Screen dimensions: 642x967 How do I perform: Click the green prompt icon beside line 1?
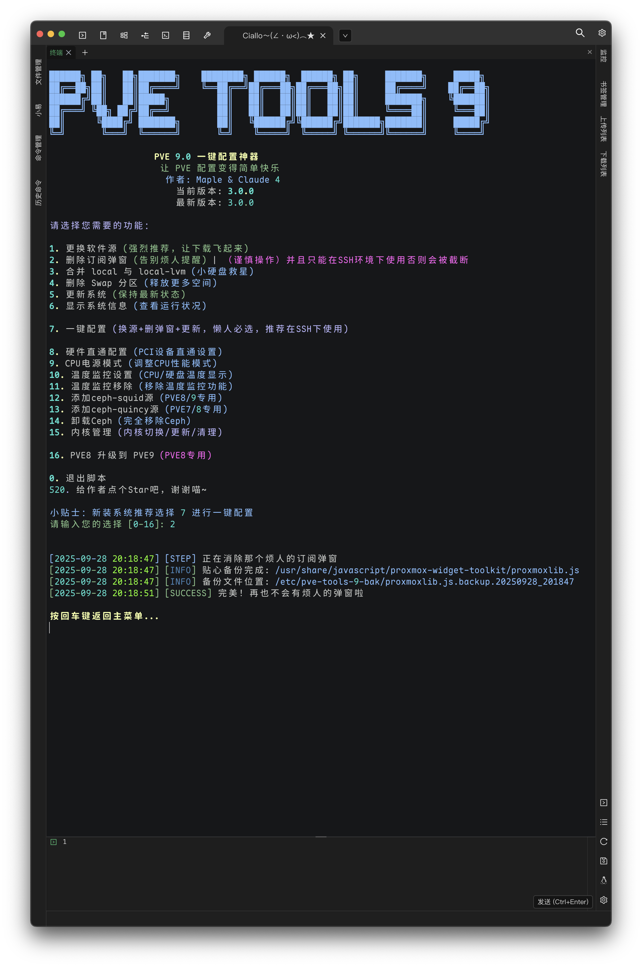click(53, 842)
